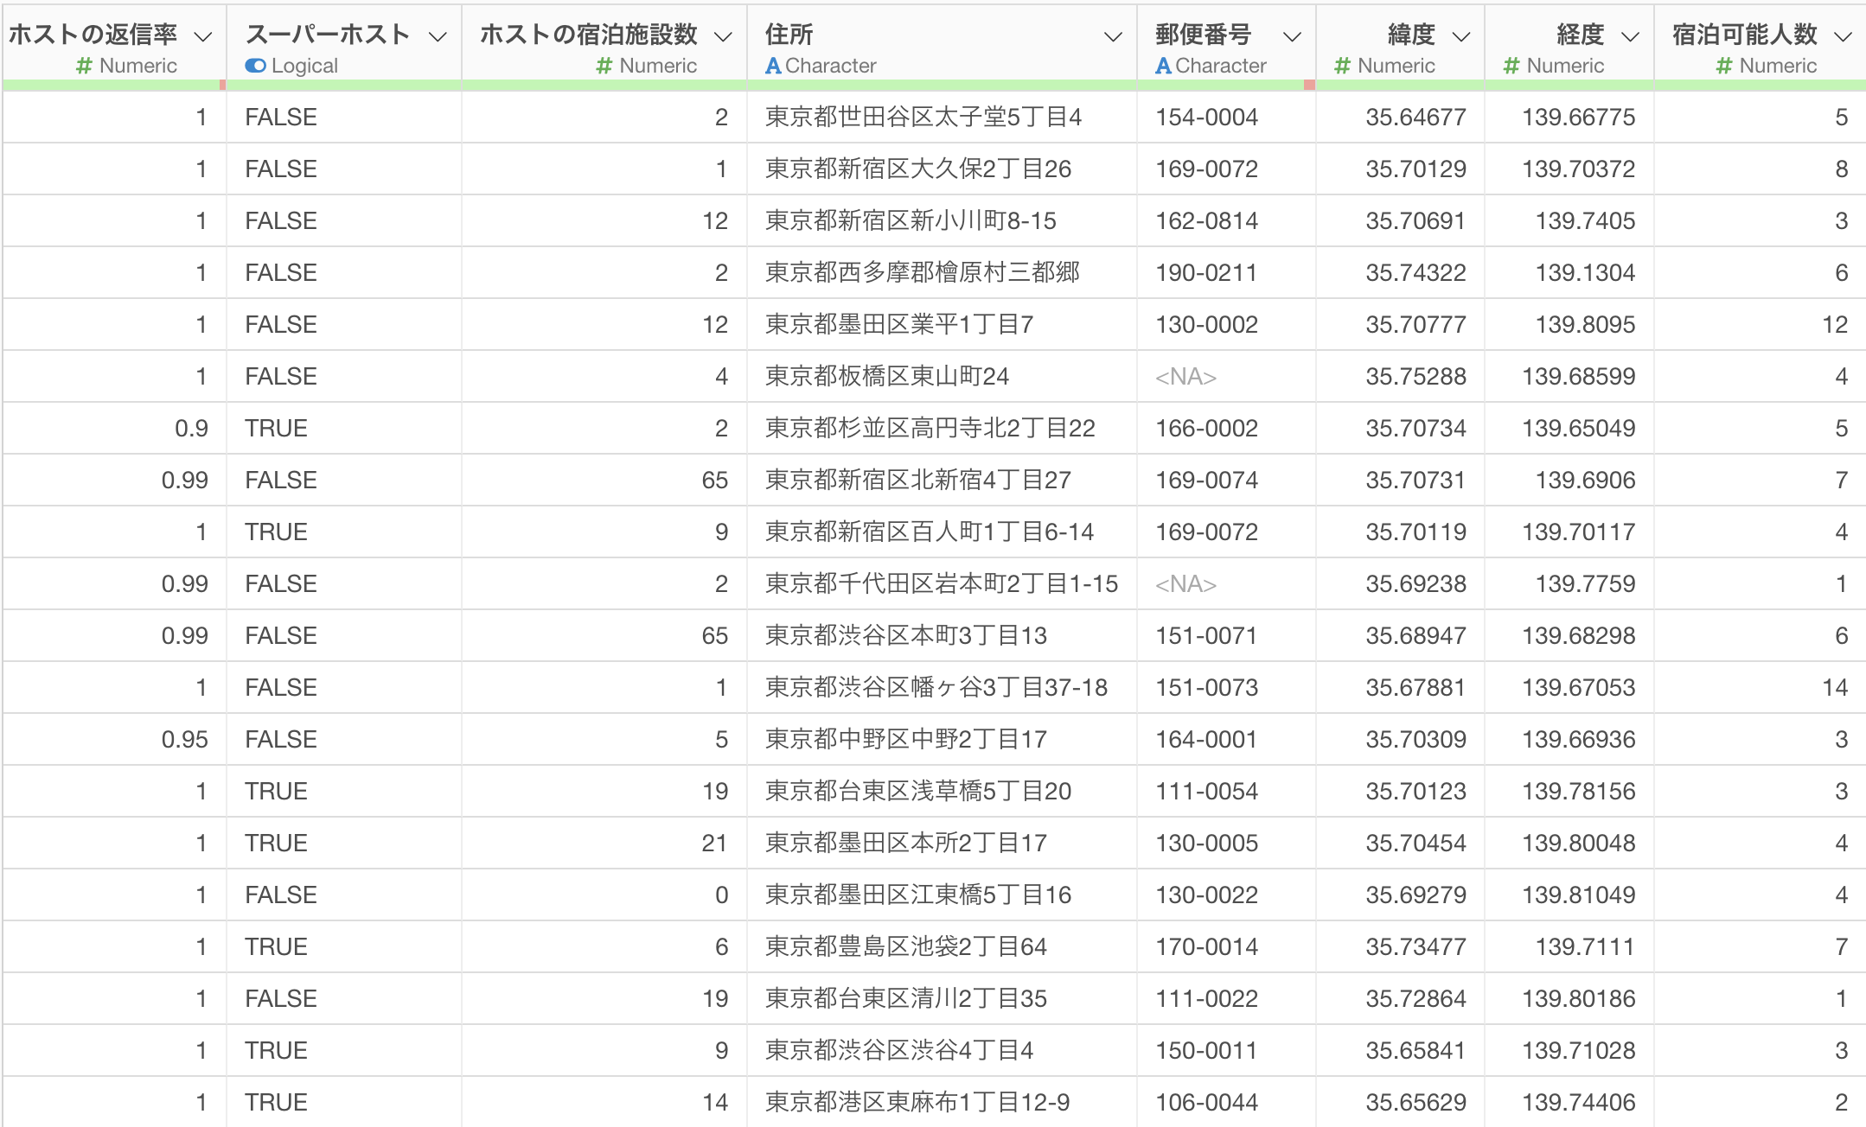Click the red NA marker in 郵便番号 quality bar
Screen dimensions: 1866x1127
1309,85
